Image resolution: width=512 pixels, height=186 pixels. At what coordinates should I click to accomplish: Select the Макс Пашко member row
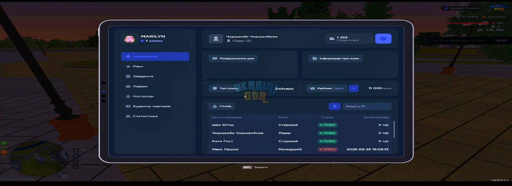[x=300, y=149]
